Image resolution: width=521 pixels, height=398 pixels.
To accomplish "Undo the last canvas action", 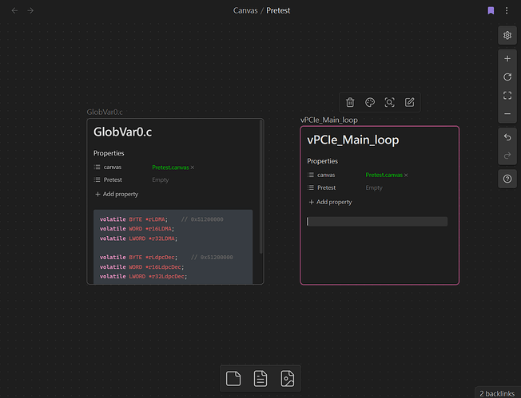I will click(x=507, y=137).
